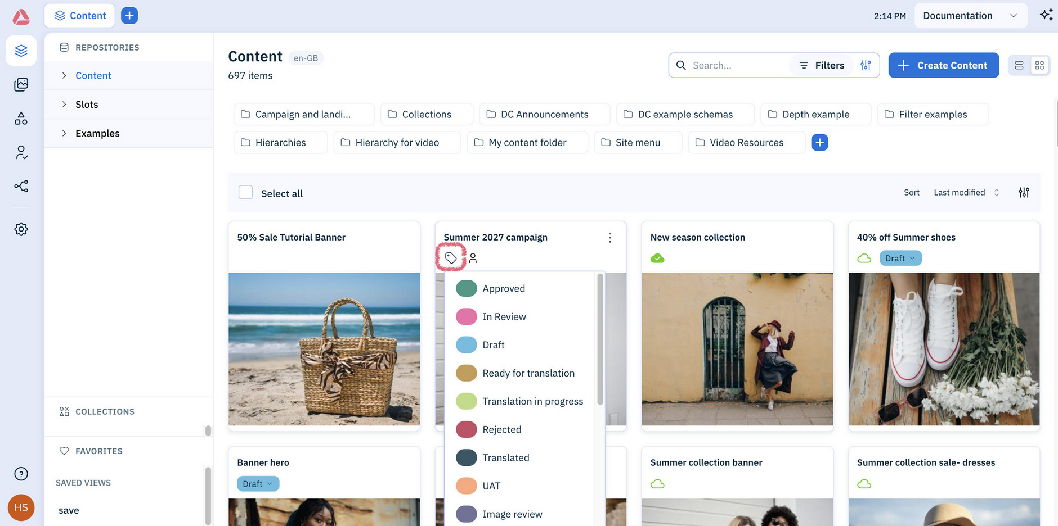Expand the Examples repository tree item

click(64, 133)
